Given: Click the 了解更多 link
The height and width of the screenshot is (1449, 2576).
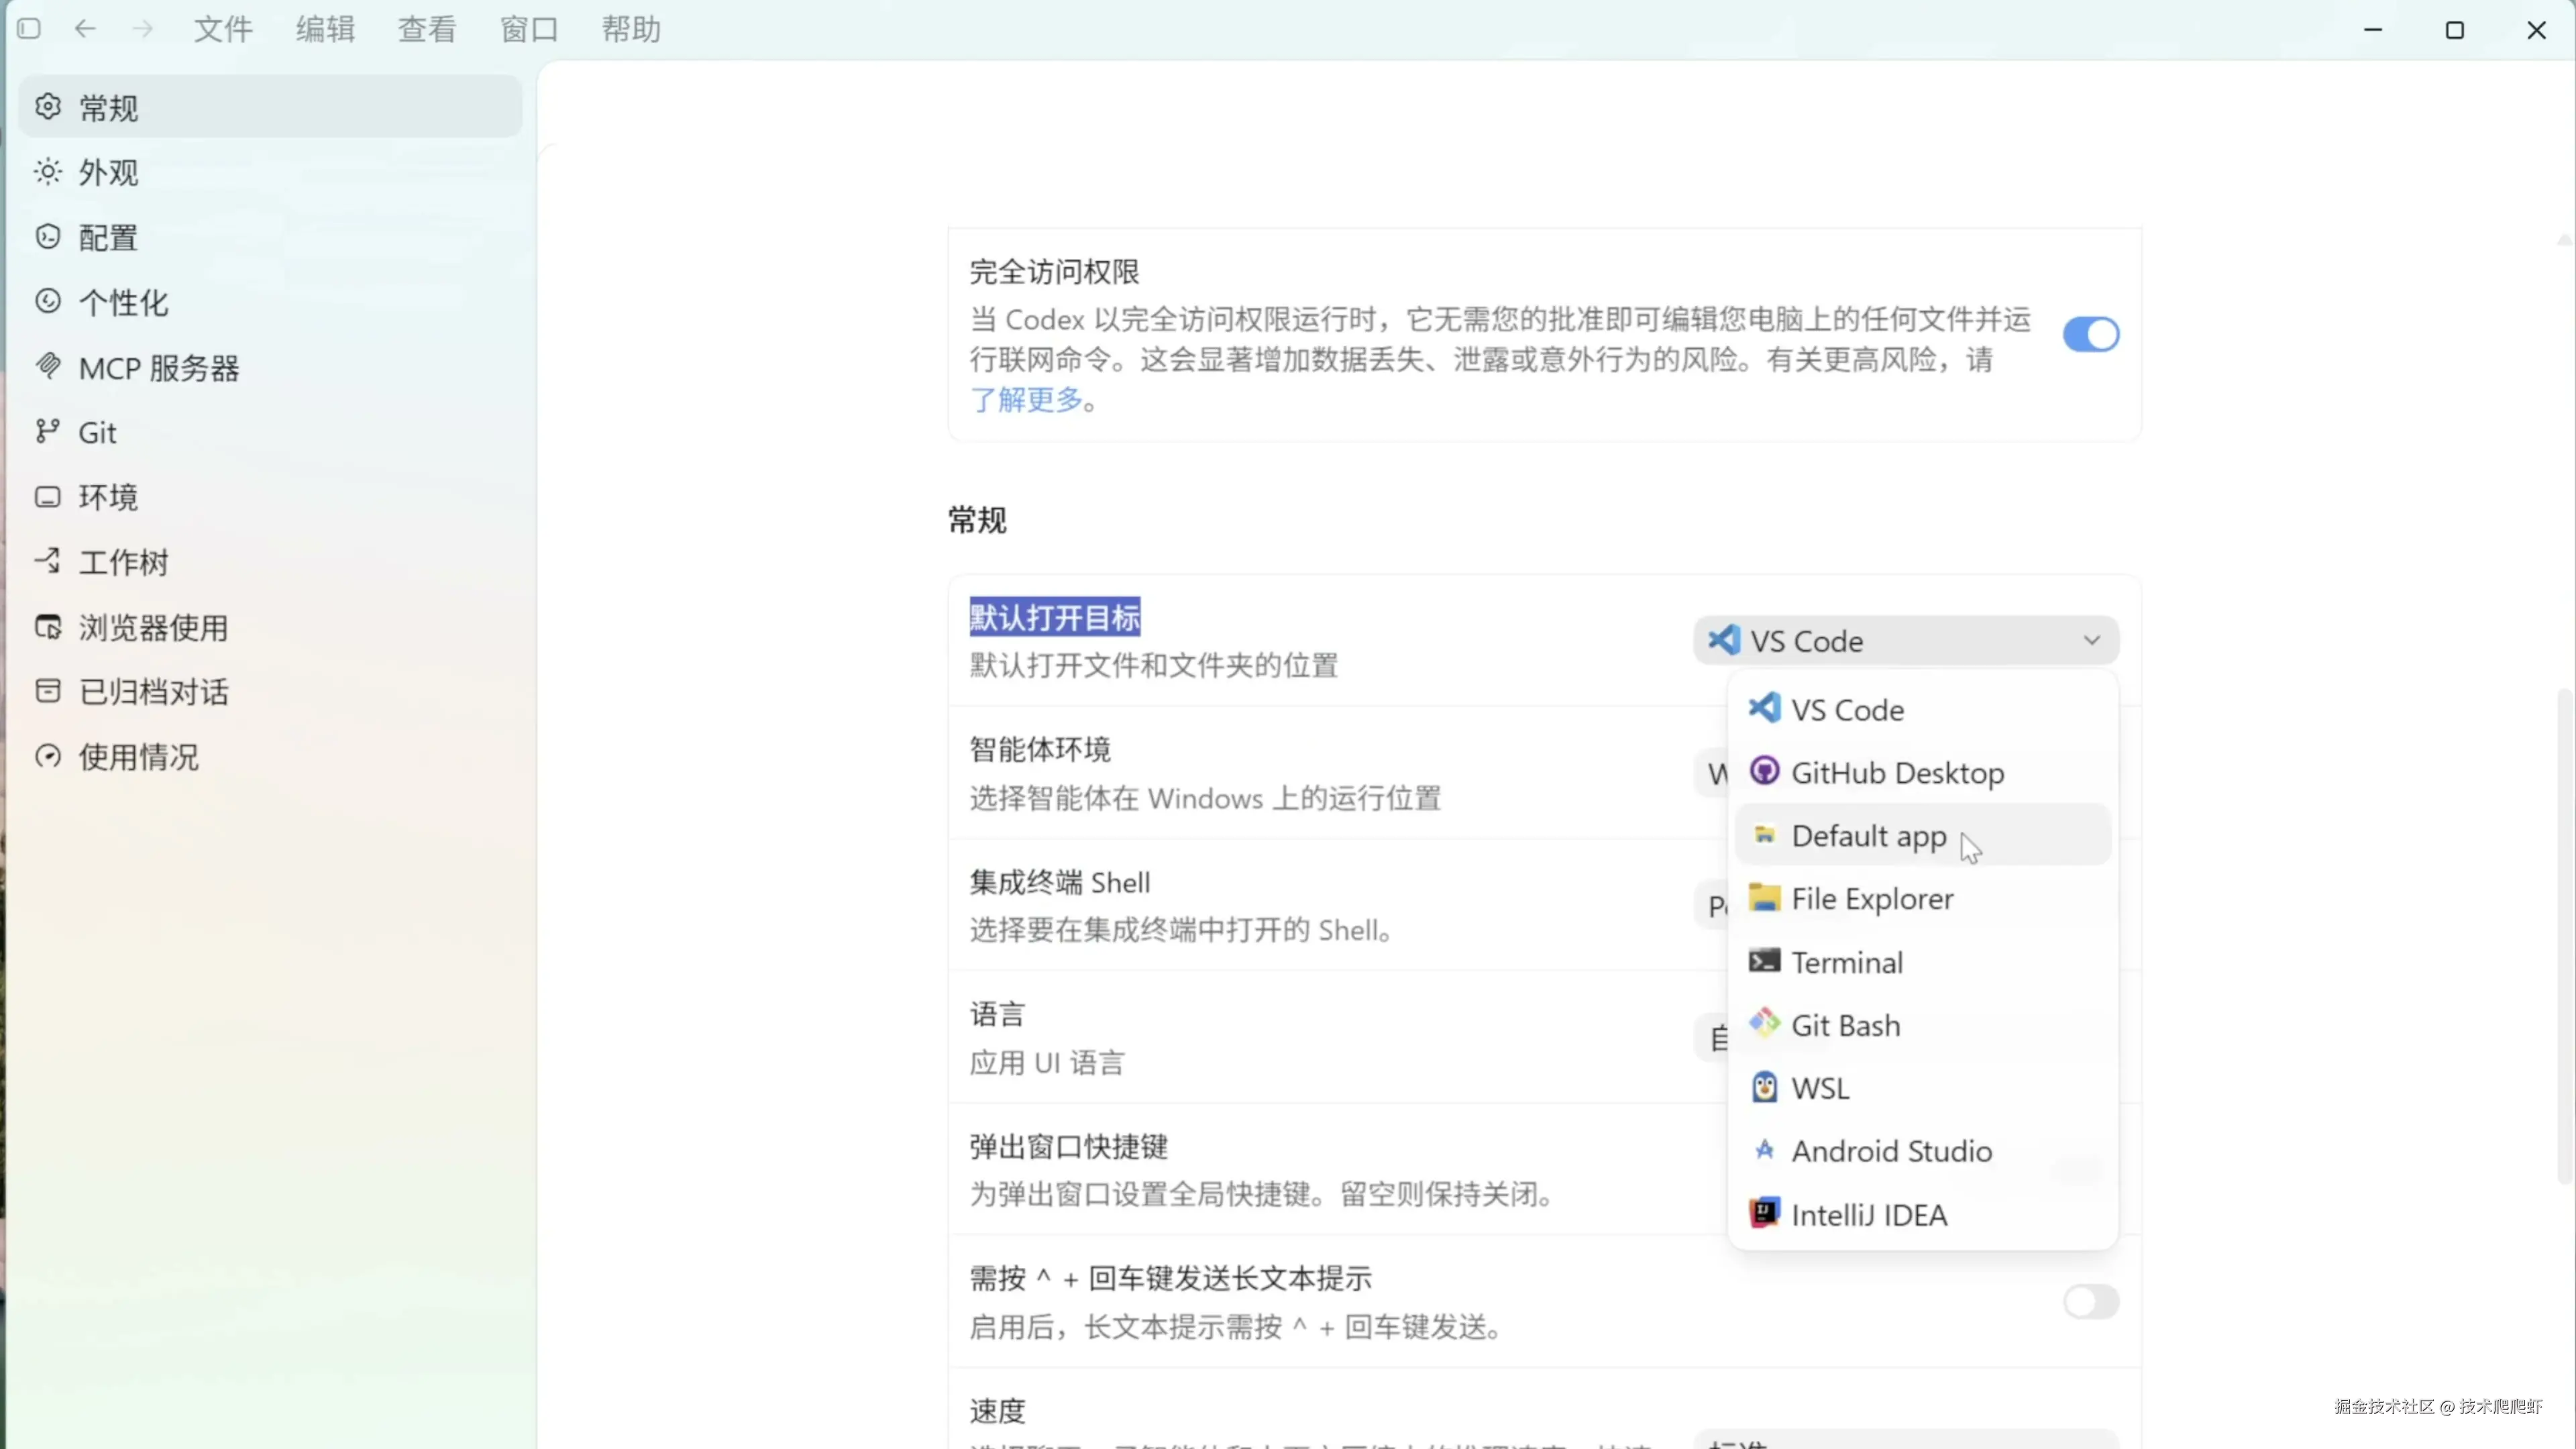Looking at the screenshot, I should pyautogui.click(x=1026, y=400).
